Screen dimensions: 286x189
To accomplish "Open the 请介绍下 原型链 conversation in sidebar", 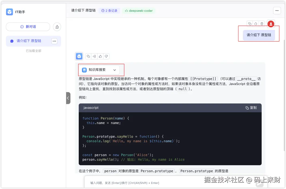I will point(33,41).
